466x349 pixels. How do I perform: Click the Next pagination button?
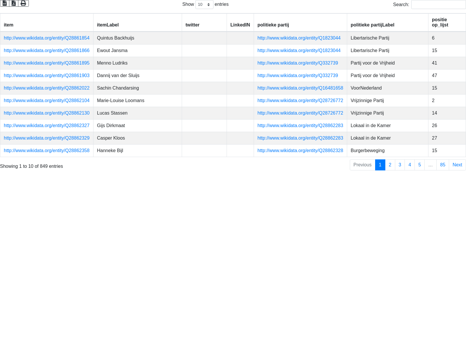point(457,165)
